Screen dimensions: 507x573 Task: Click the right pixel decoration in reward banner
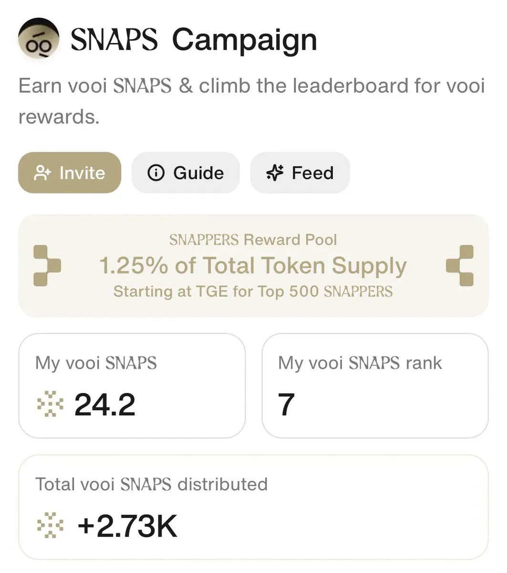pyautogui.click(x=460, y=265)
